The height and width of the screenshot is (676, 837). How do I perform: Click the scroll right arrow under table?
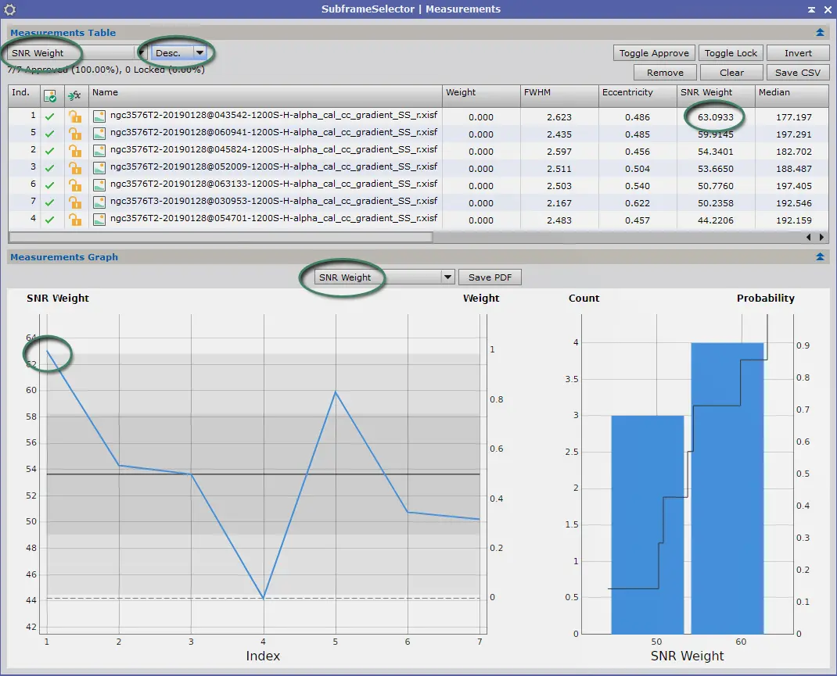821,238
